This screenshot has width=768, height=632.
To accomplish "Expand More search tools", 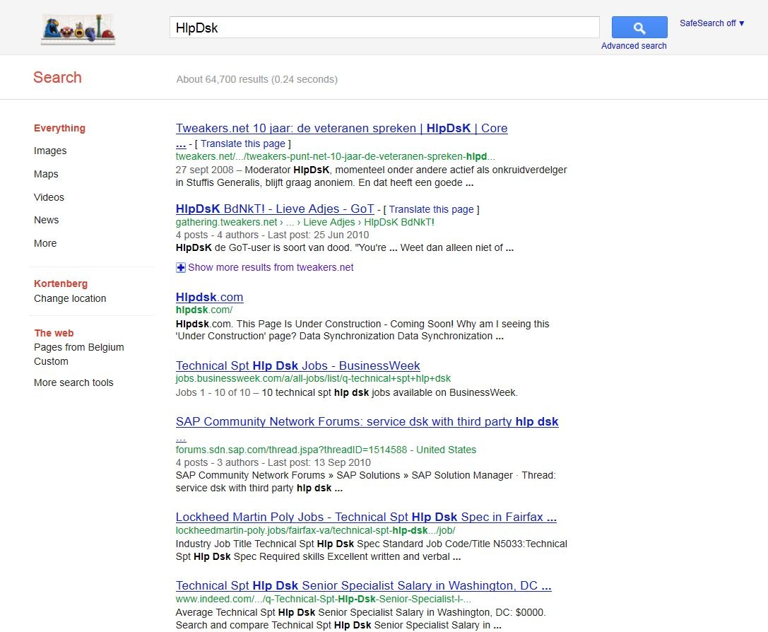I will pyautogui.click(x=73, y=382).
